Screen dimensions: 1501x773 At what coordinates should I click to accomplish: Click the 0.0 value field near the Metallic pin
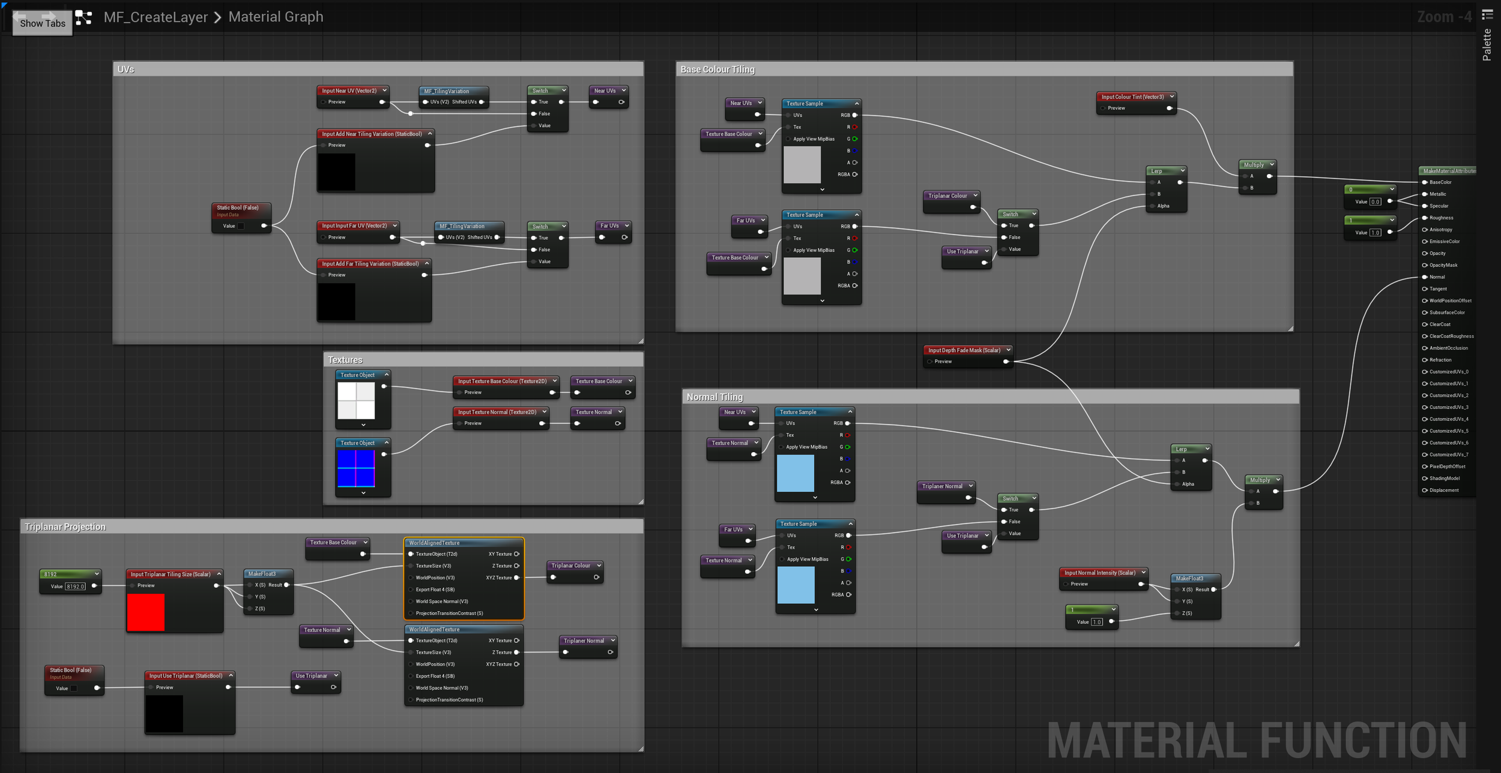pyautogui.click(x=1375, y=202)
